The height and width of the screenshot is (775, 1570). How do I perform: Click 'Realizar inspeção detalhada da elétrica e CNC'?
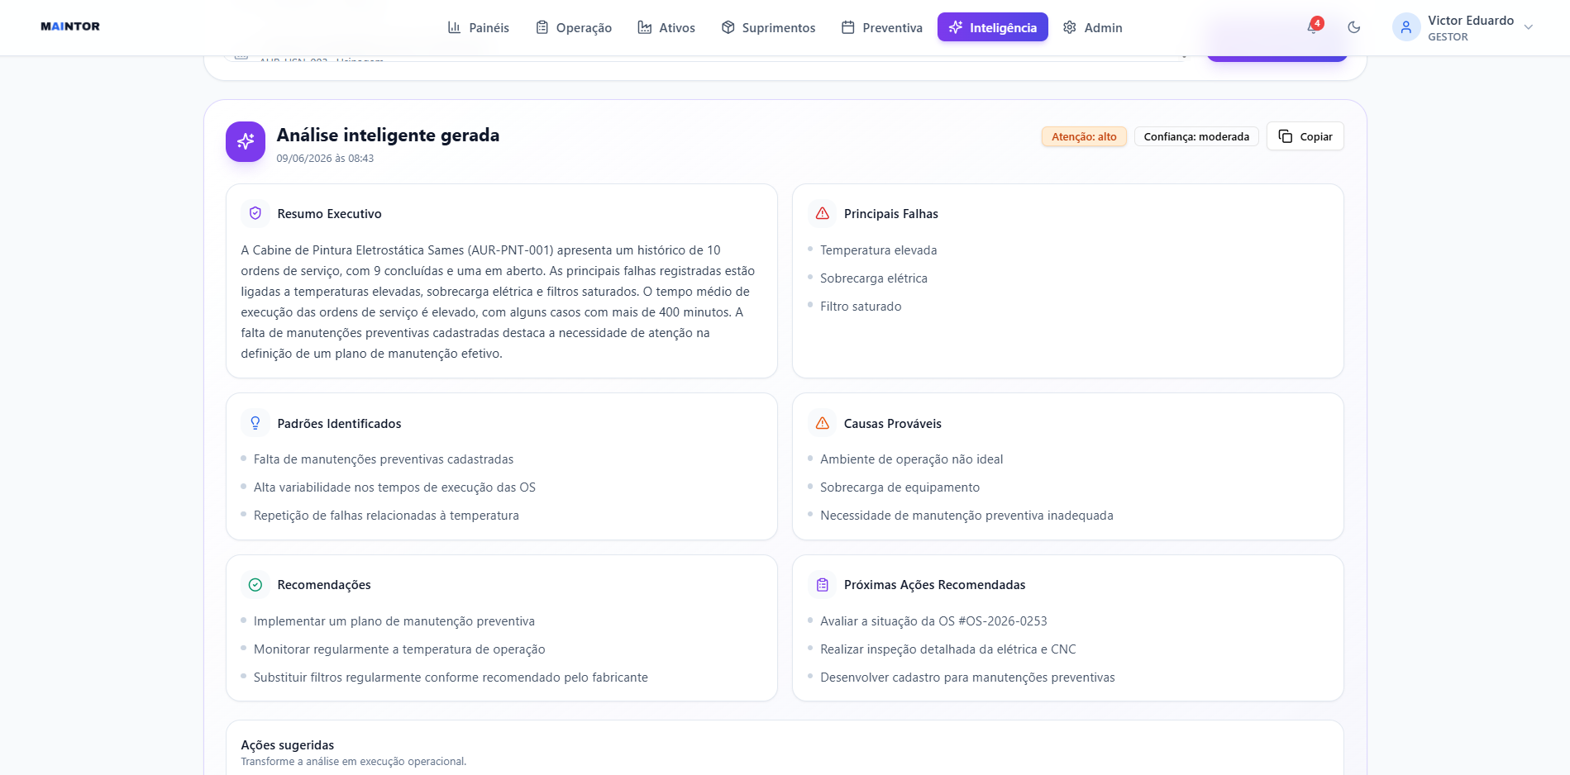(948, 649)
